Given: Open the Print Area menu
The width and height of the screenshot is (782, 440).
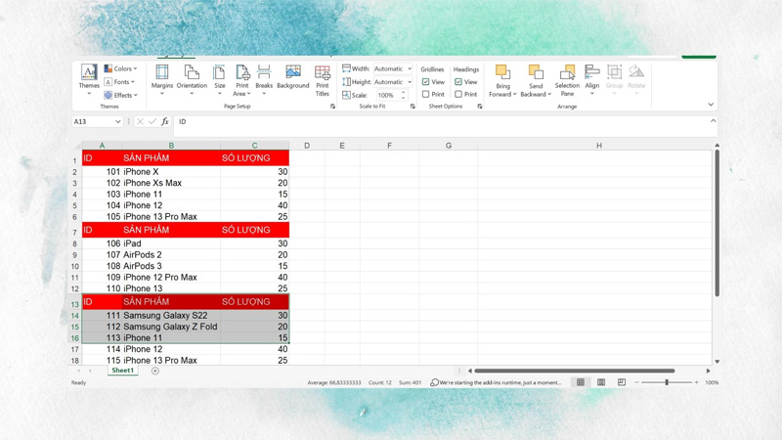Looking at the screenshot, I should tap(241, 80).
